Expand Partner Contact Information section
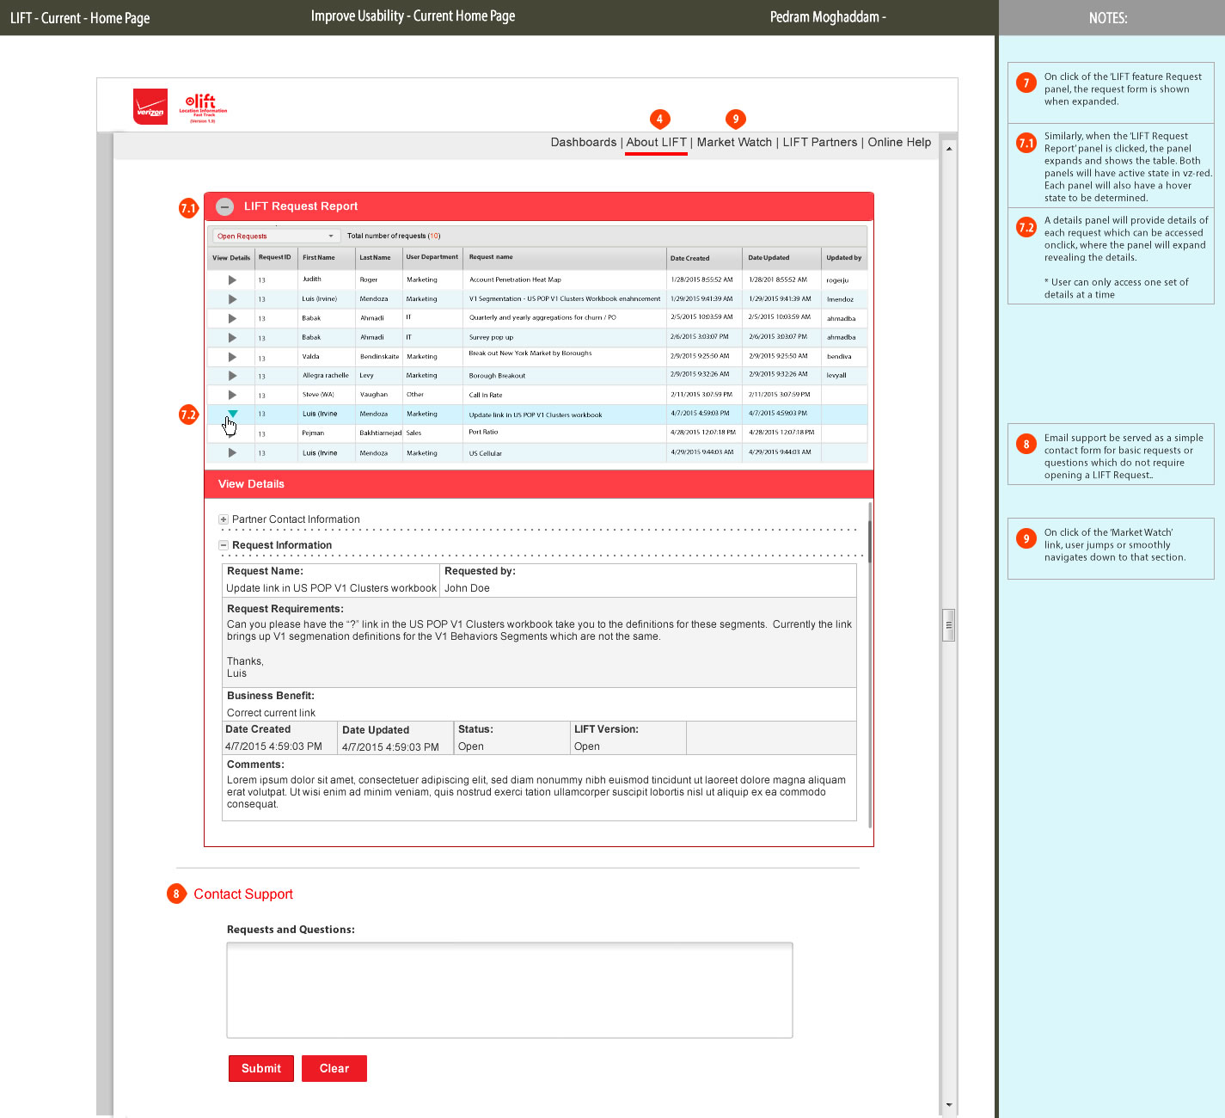 [x=224, y=519]
